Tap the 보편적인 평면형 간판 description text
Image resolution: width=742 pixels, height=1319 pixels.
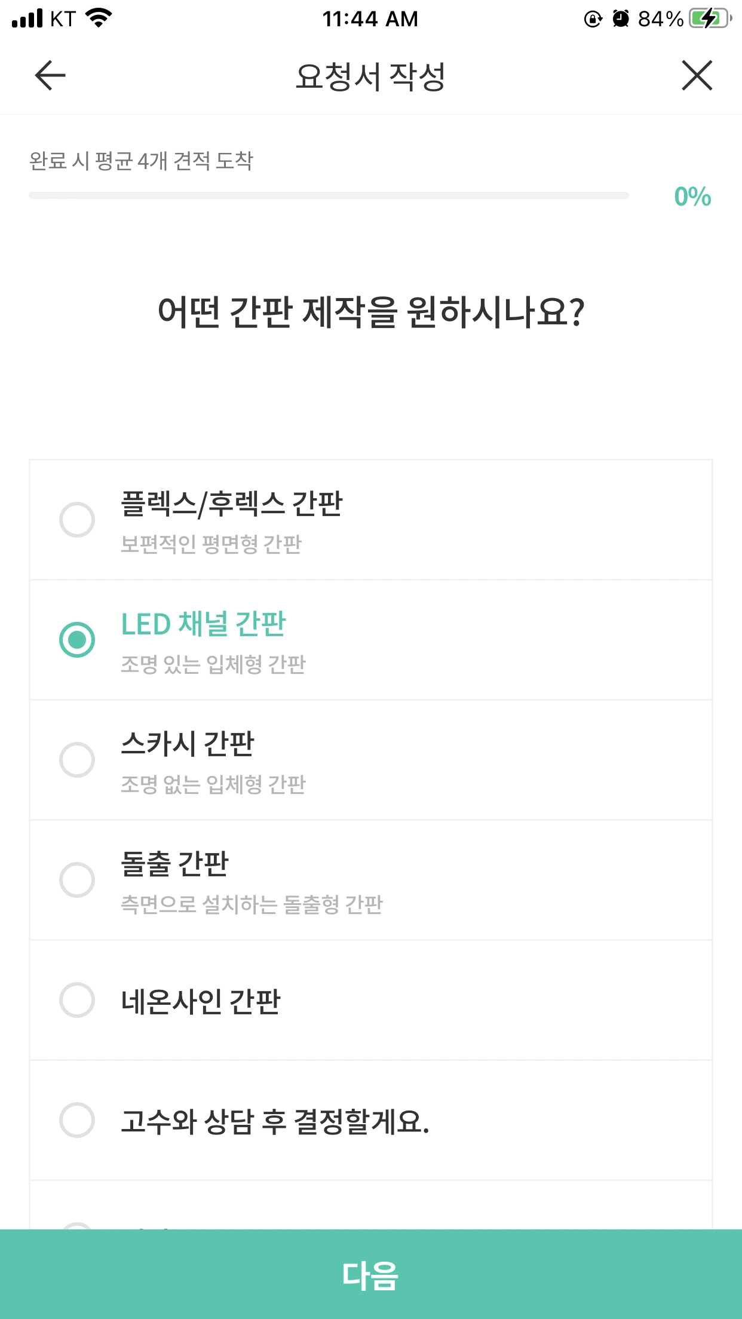[x=211, y=544]
